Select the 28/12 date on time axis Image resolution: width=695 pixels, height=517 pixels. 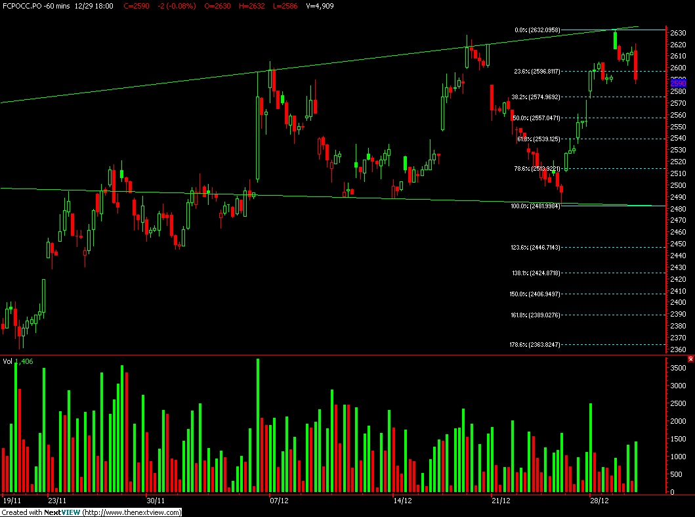(599, 501)
